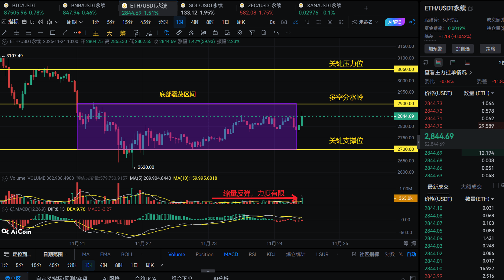Image resolution: width=504 pixels, height=280 pixels.
Task: Open the candlestick chart type dropdown
Action: pos(53,22)
